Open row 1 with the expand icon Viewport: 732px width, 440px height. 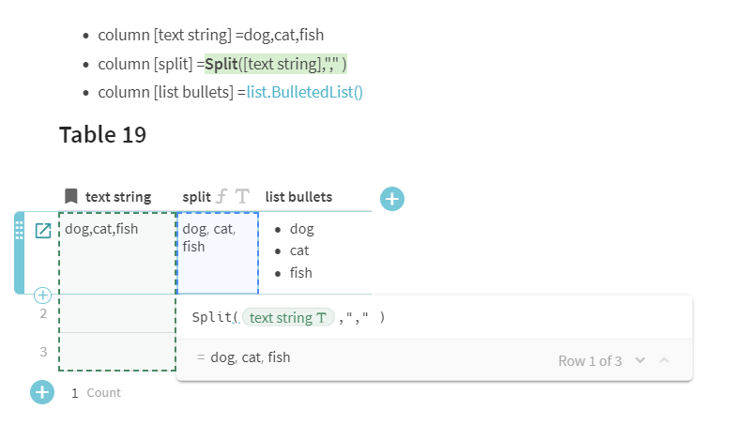[43, 230]
